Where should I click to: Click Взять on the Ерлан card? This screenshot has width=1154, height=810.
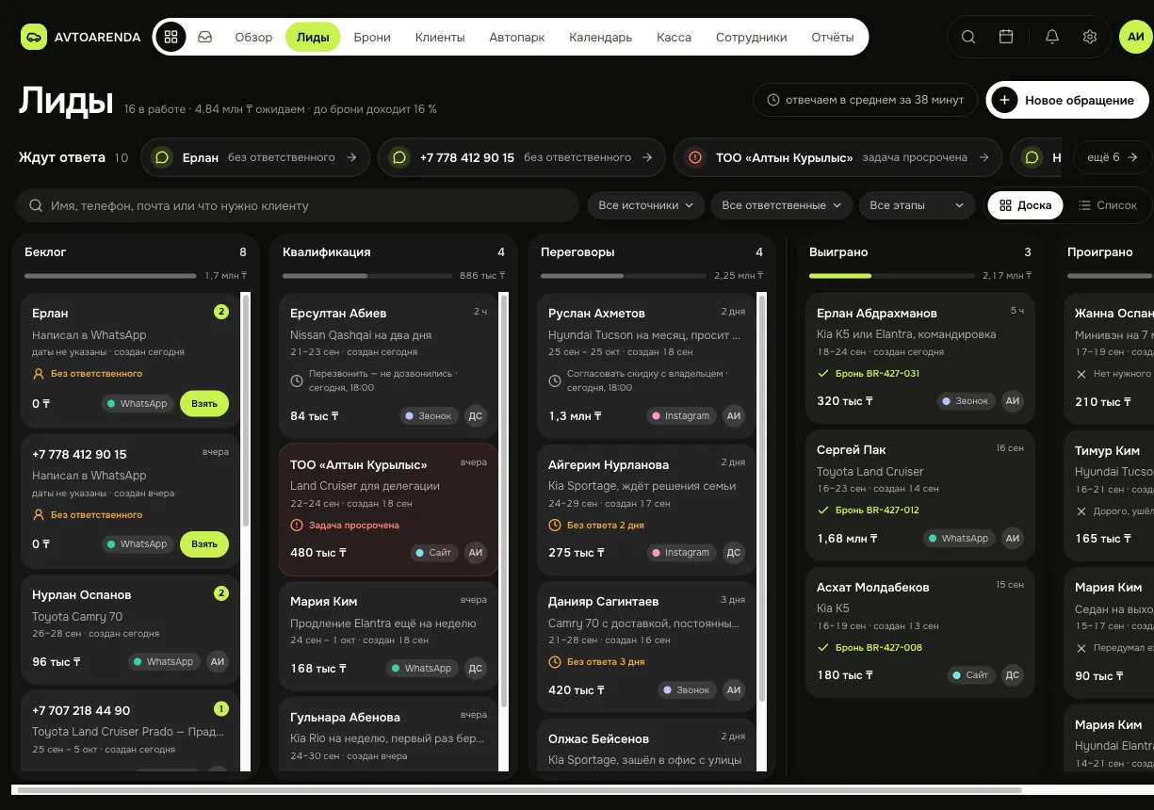click(204, 403)
